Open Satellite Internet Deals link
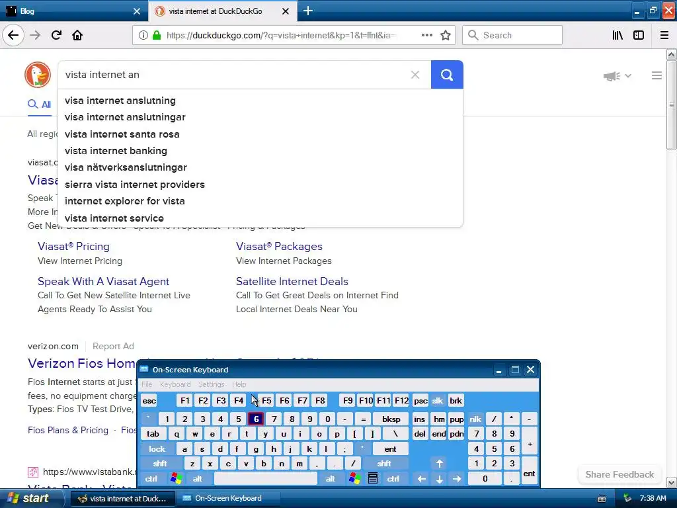Screen dimensions: 677x508 pyautogui.click(x=292, y=281)
